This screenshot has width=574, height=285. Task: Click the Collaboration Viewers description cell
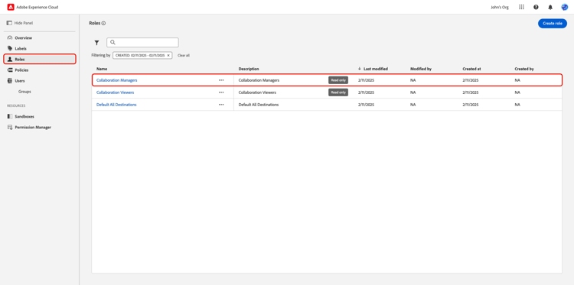click(257, 92)
